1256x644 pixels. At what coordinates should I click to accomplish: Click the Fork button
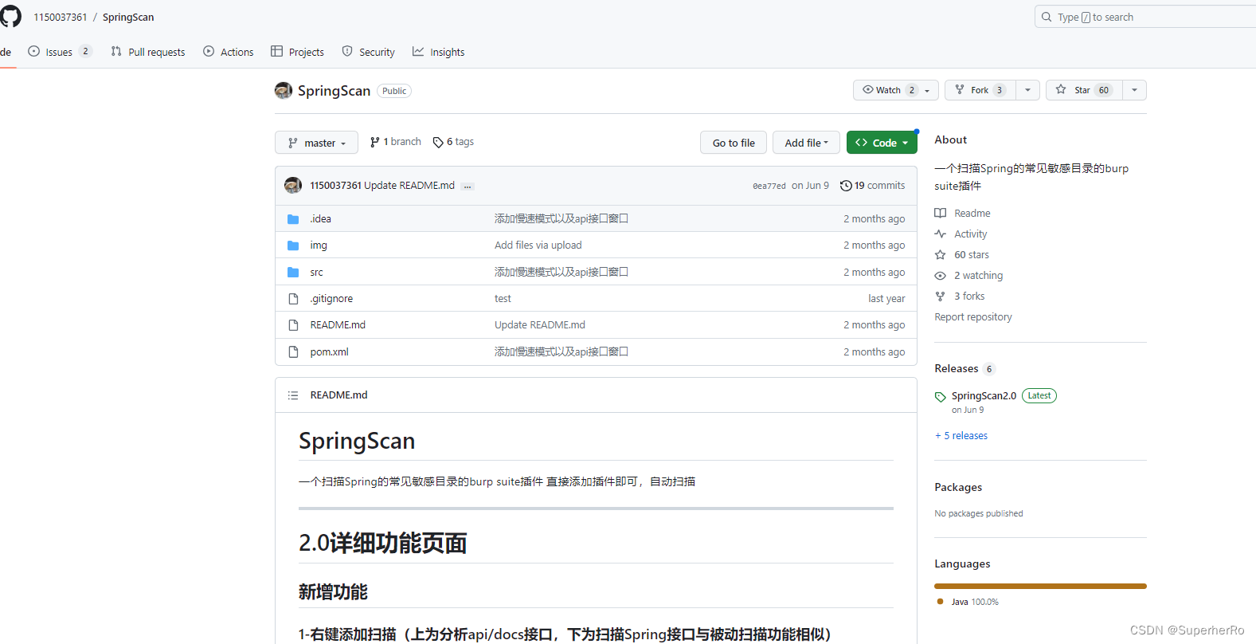[980, 90]
